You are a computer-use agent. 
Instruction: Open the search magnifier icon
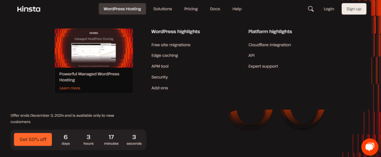[311, 9]
